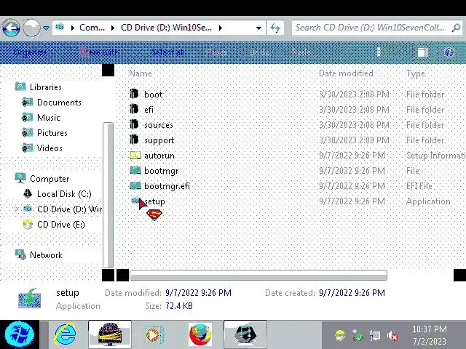Click the file list horizontal scrollbar

pyautogui.click(x=258, y=275)
